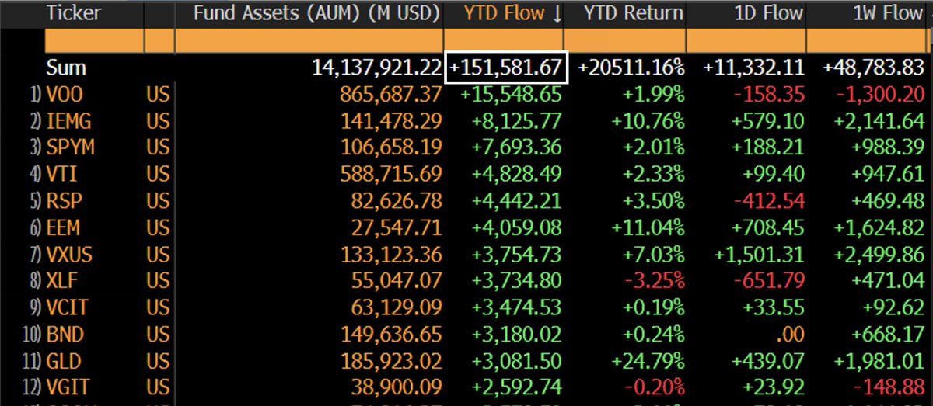Select the EEM ticker
This screenshot has width=933, height=406.
(x=64, y=228)
